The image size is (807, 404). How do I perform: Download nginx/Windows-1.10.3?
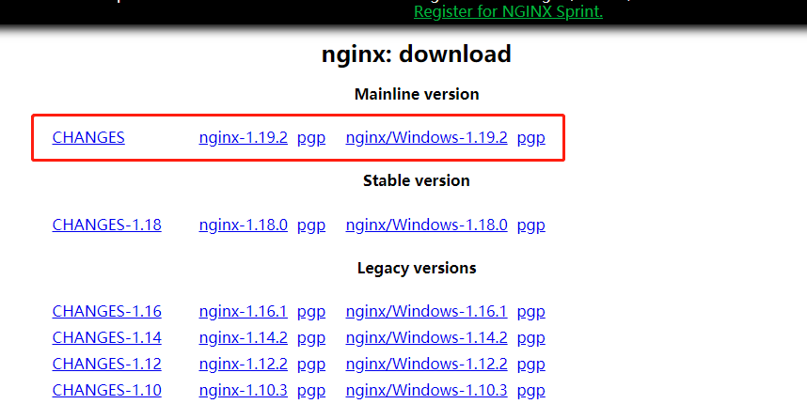click(426, 390)
